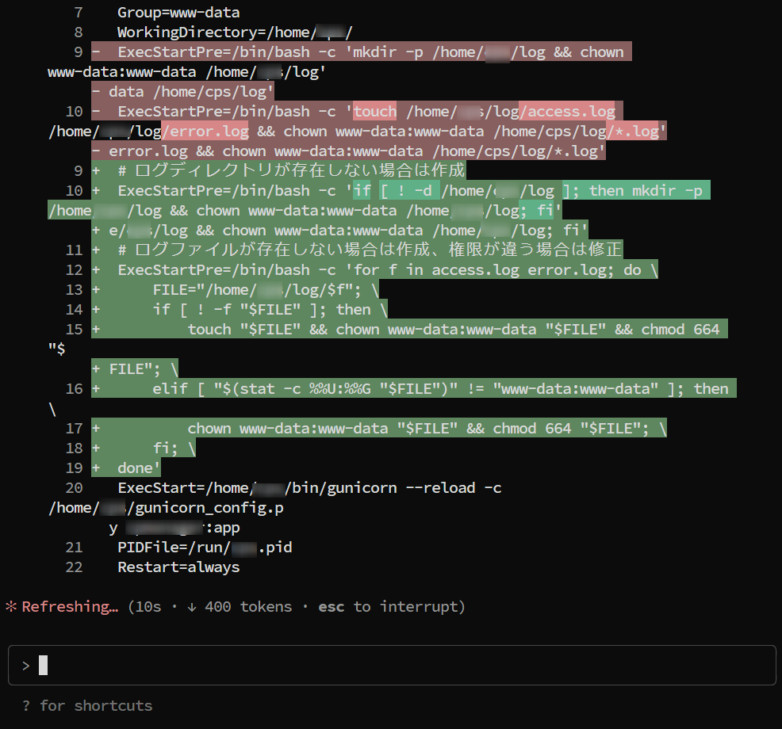Focus the empty prompt input field
The width and height of the screenshot is (782, 729).
pyautogui.click(x=397, y=666)
